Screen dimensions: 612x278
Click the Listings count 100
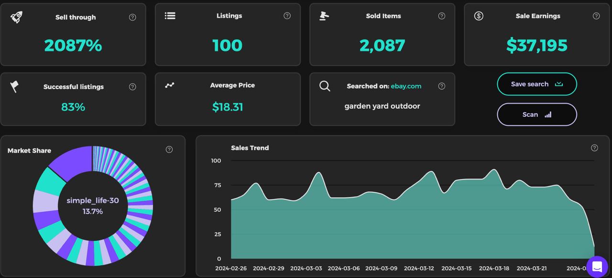pyautogui.click(x=228, y=45)
